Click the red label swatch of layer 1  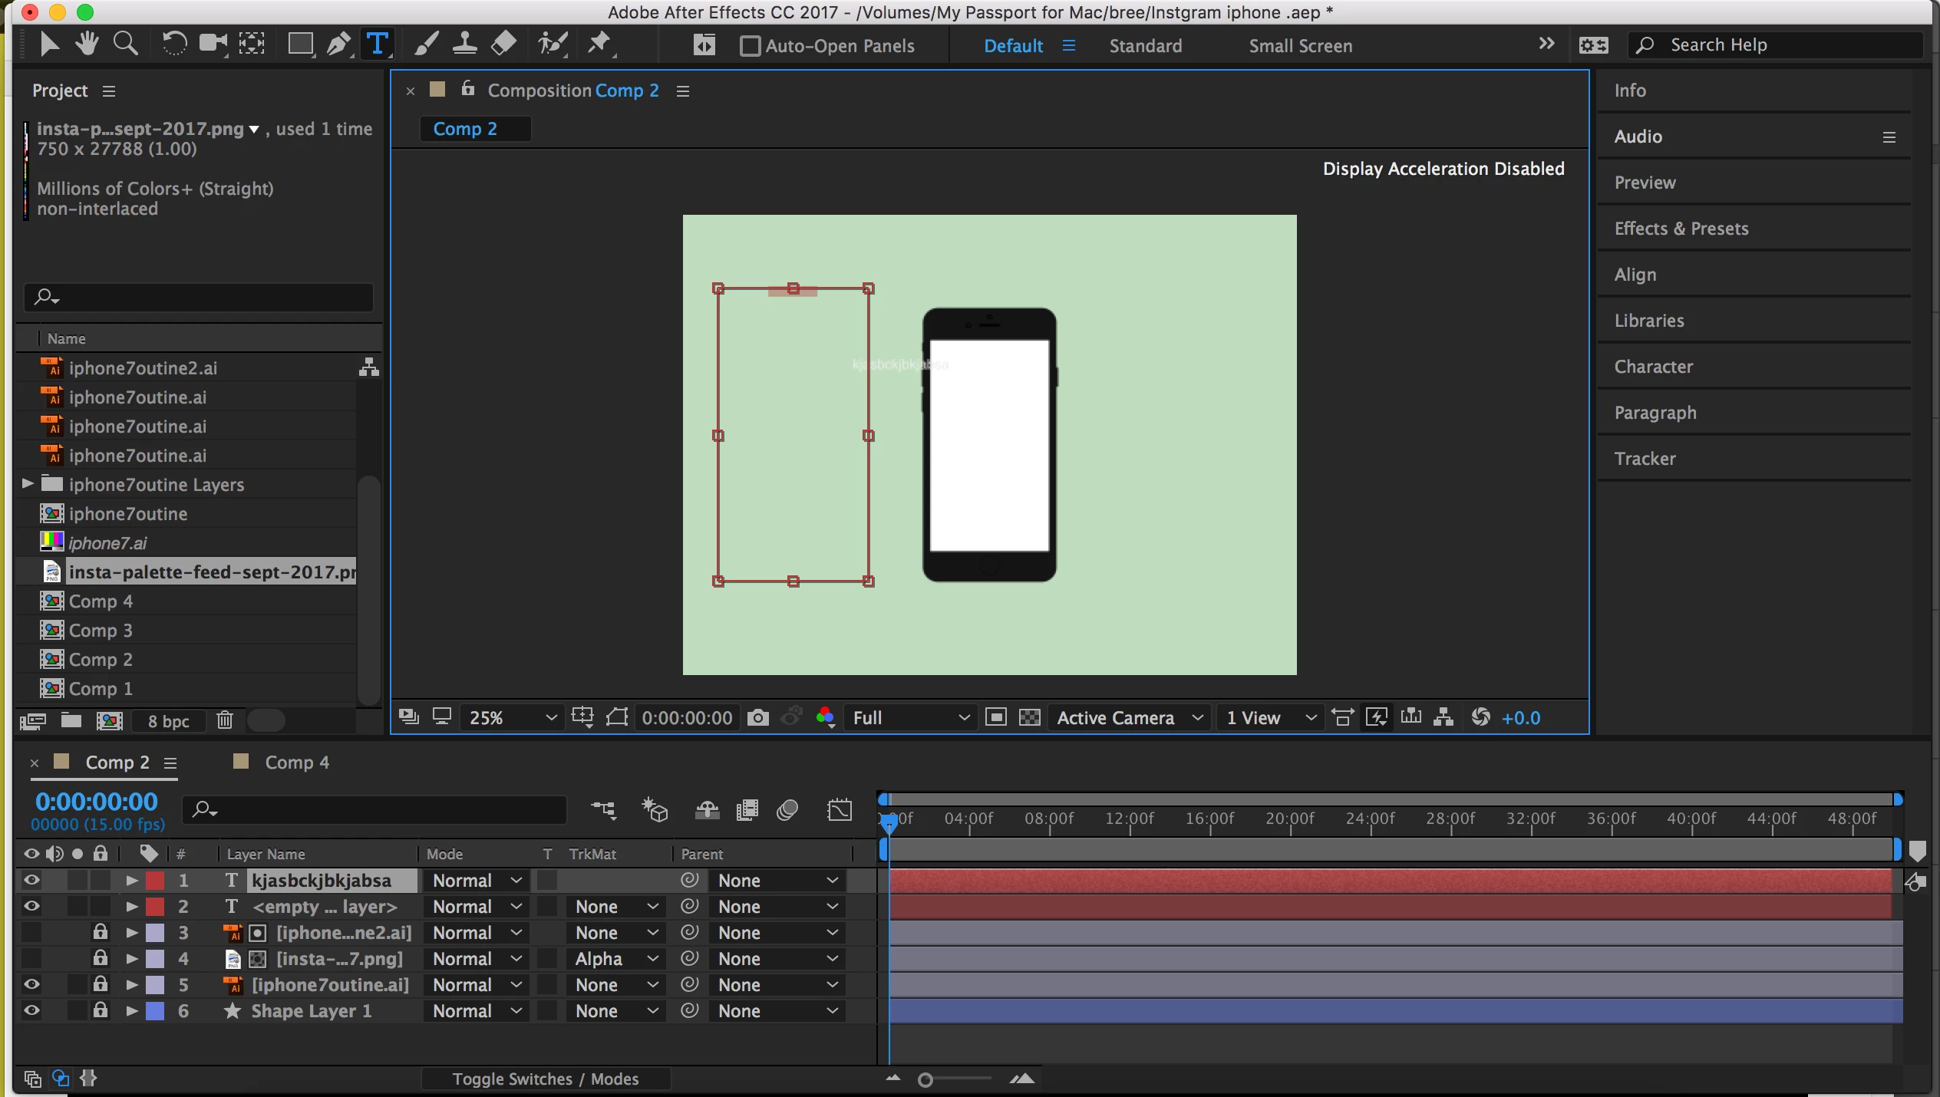pos(155,880)
